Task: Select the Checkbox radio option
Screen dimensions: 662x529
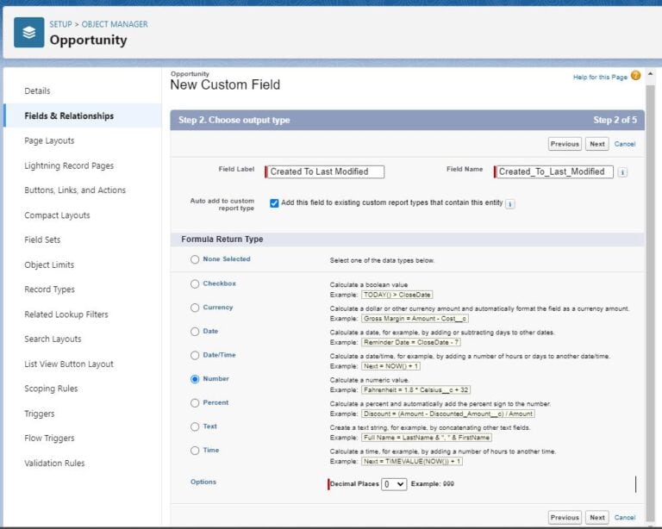Action: coord(195,283)
